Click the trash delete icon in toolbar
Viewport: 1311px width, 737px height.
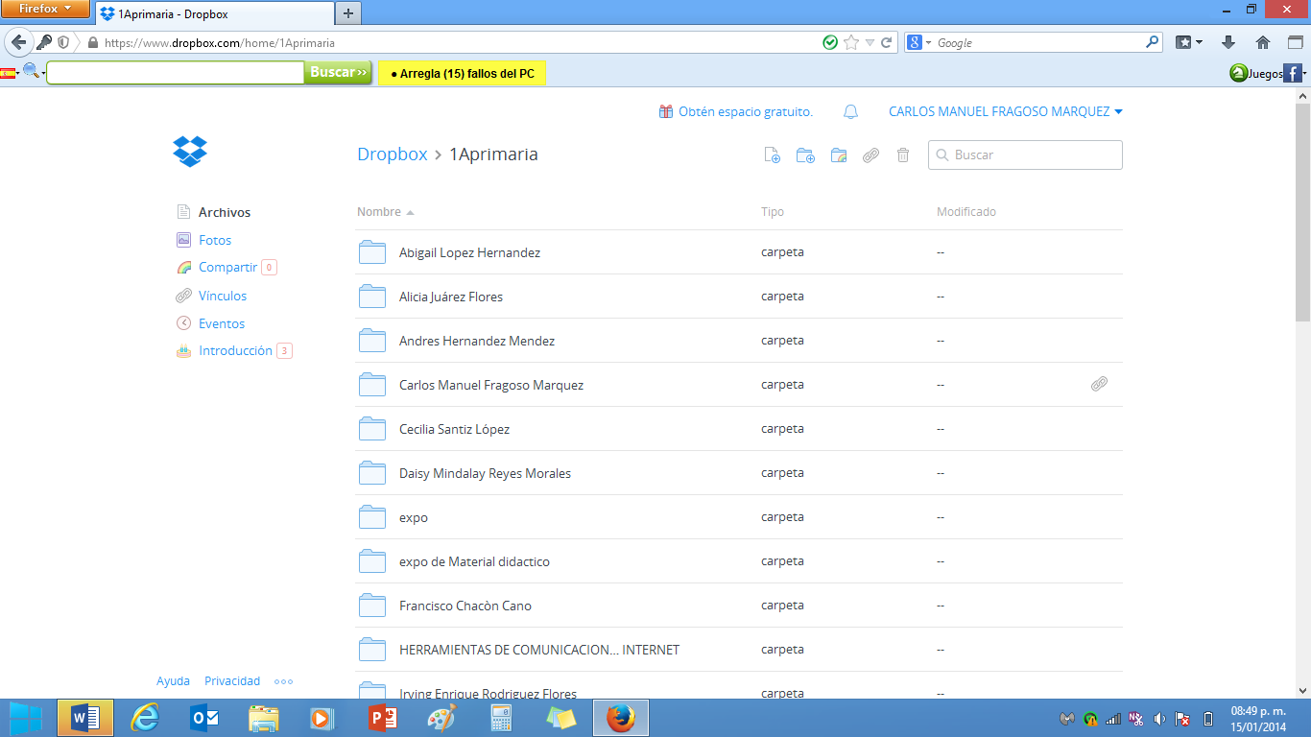[903, 155]
